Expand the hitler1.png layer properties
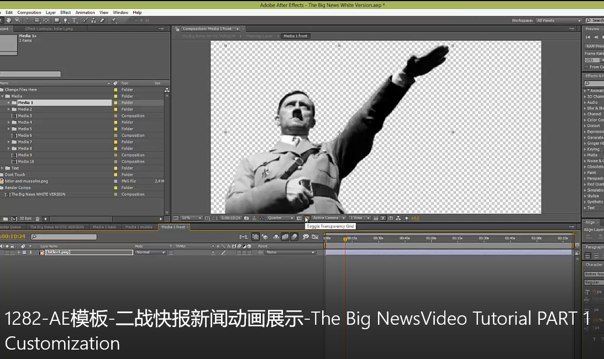The height and width of the screenshot is (359, 604). (19, 252)
